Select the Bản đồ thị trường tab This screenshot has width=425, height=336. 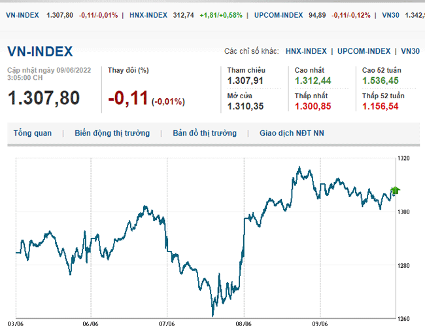coord(205,133)
